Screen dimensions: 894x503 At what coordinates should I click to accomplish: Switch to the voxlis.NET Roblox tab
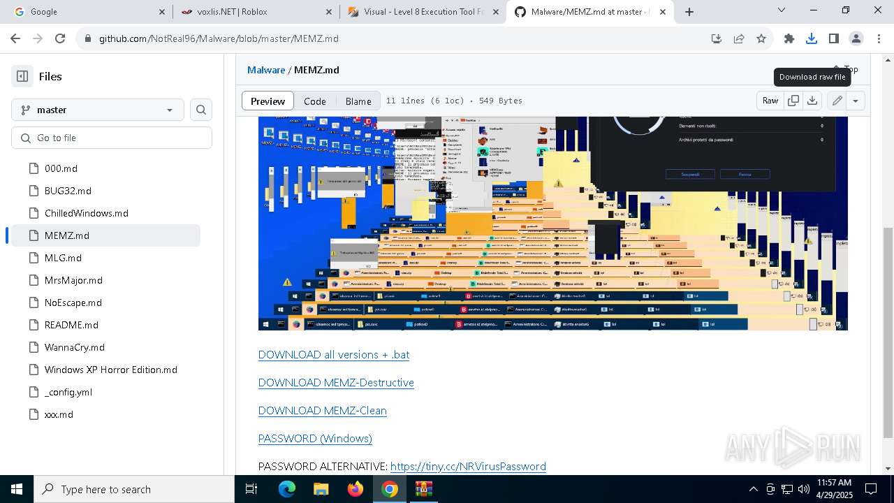(x=255, y=12)
